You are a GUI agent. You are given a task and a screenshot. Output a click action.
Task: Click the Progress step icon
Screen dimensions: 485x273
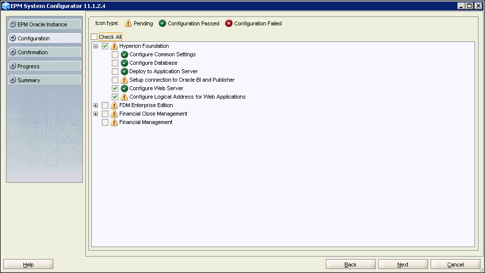tap(12, 66)
